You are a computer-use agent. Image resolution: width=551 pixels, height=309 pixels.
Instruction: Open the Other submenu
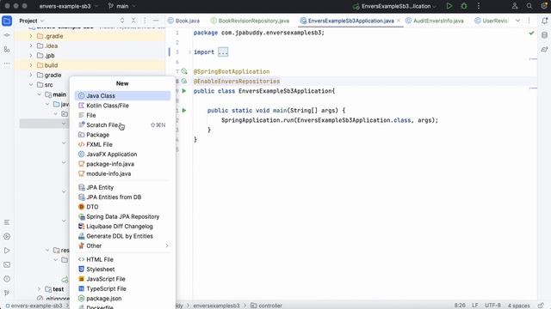tap(122, 246)
